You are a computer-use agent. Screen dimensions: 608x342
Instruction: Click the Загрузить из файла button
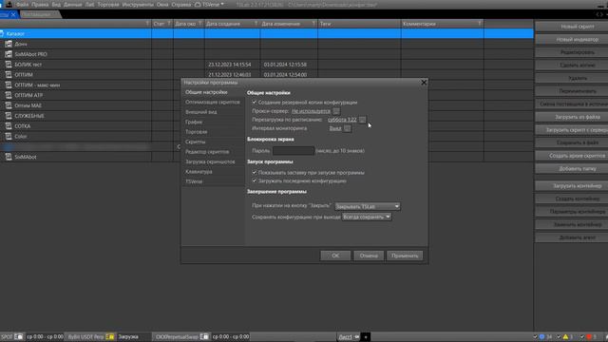(x=572, y=117)
